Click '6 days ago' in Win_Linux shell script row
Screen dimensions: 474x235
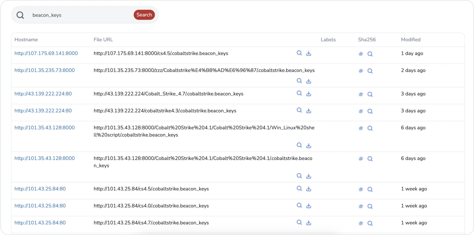413,128
